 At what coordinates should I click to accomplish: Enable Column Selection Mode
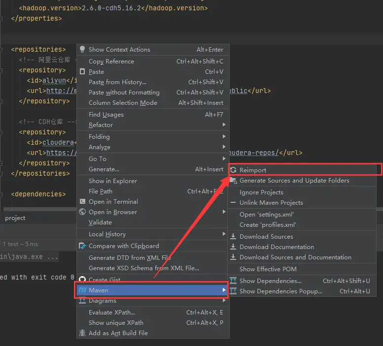tap(153, 103)
